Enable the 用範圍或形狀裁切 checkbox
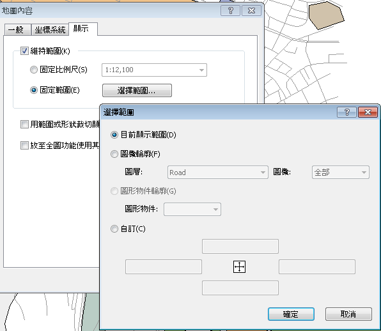Viewport: 381px width, 331px height. click(x=24, y=125)
